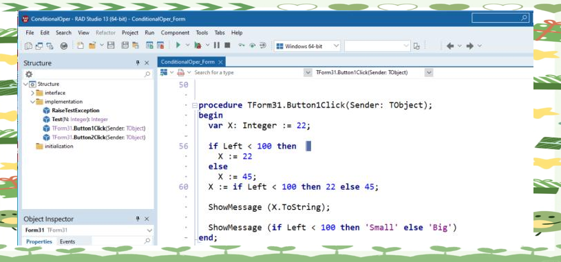Click the Open file folder icon
561x262 pixels.
(93, 45)
